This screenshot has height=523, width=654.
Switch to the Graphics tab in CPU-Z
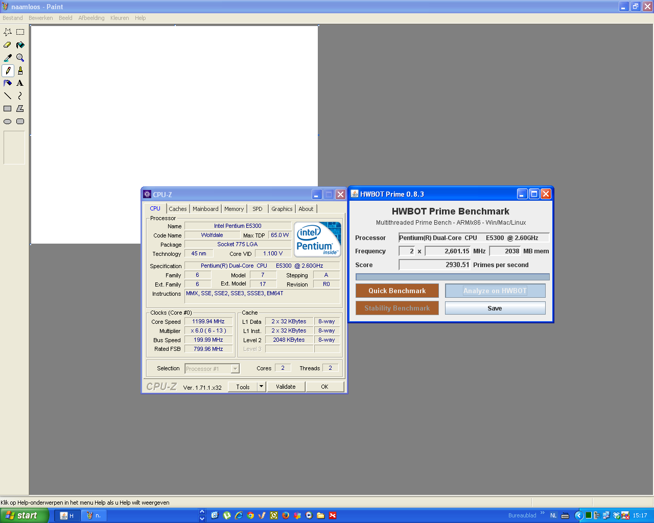pyautogui.click(x=282, y=209)
